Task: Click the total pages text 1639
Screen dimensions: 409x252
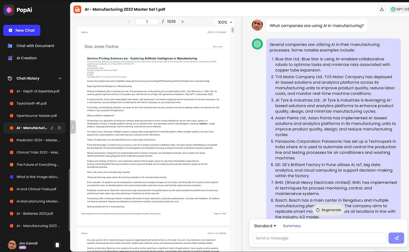Action: pos(171,22)
